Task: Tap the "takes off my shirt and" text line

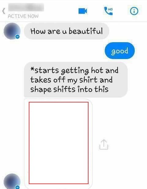Action: 71,80
